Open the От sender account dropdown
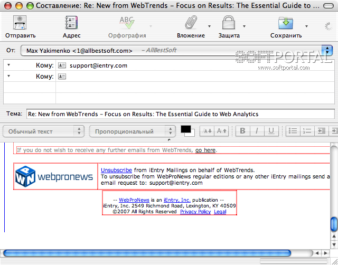Image resolution: width=338 pixels, height=265 pixels. 176,51
